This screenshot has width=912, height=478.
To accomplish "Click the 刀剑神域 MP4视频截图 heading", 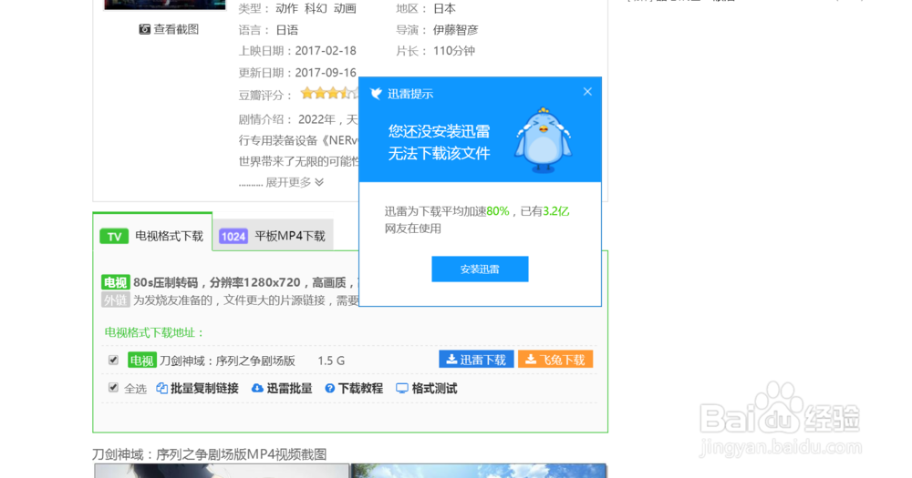I will [x=210, y=454].
